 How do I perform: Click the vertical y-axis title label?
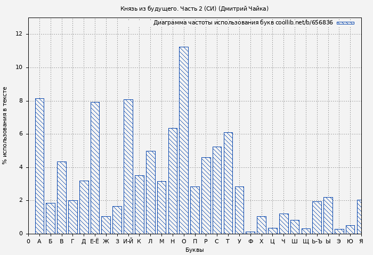click(x=5, y=125)
